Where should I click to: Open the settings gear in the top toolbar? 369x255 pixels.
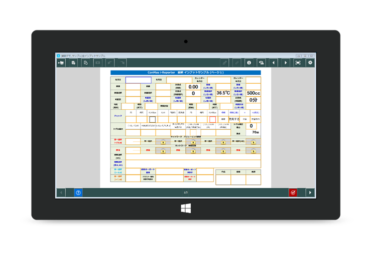pos(310,63)
